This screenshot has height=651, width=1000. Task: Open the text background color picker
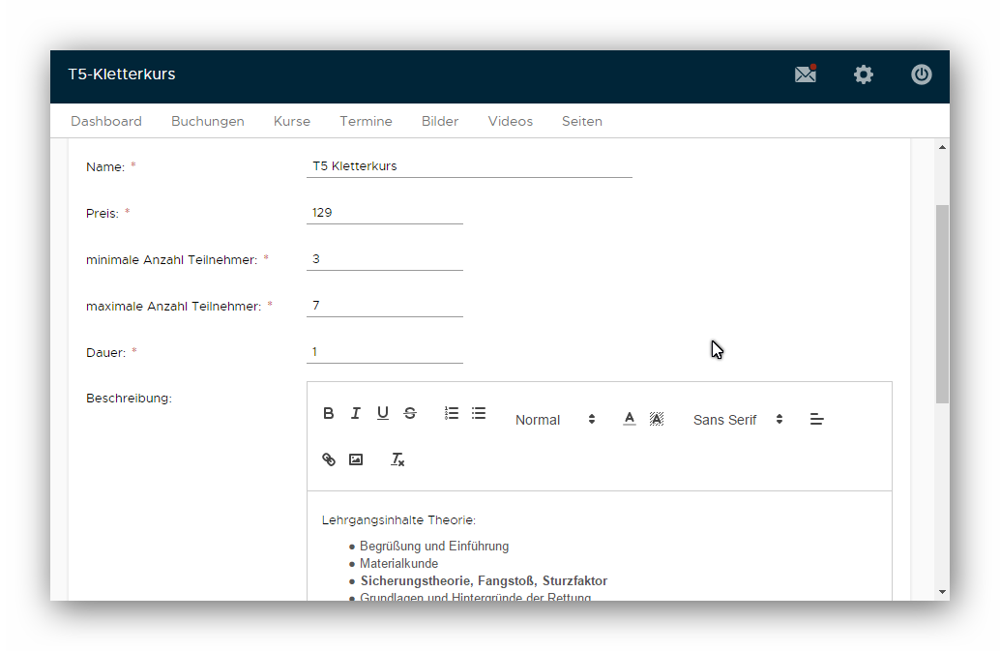pos(657,419)
